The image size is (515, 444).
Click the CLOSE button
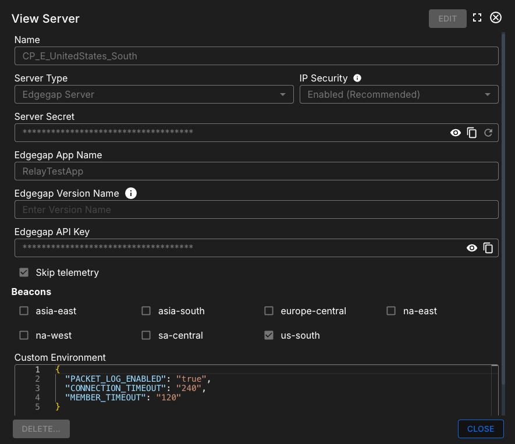481,429
